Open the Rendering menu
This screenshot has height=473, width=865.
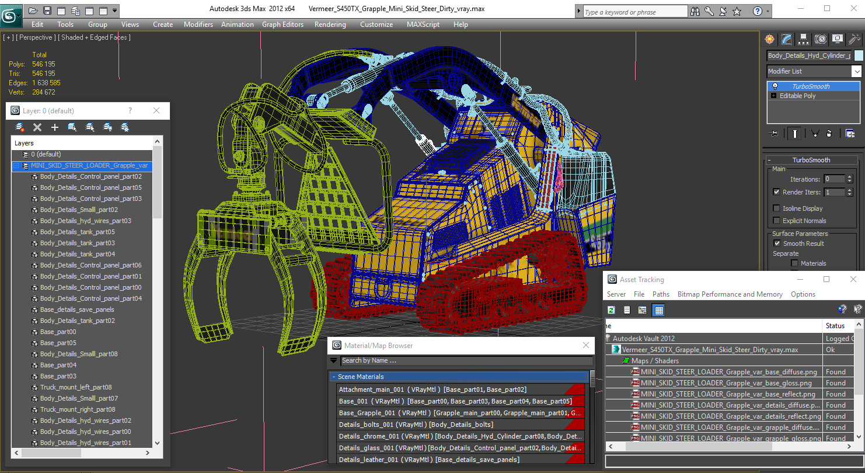point(330,25)
